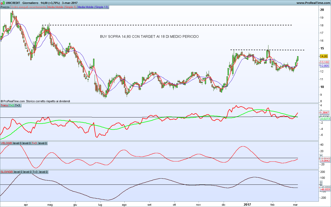Select the Prezzo label tab
331x207 pixels.
coord(5,7)
